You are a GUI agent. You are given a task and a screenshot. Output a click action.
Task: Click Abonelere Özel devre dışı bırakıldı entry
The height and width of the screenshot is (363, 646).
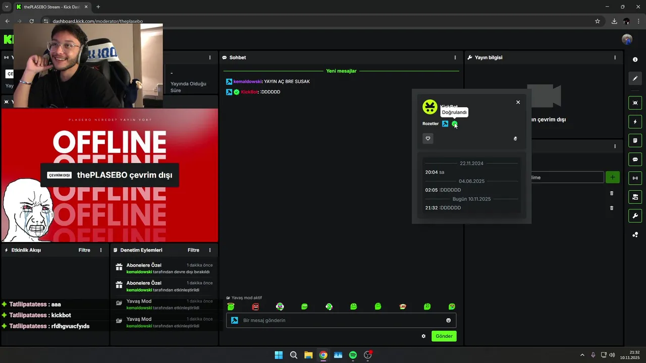click(164, 268)
